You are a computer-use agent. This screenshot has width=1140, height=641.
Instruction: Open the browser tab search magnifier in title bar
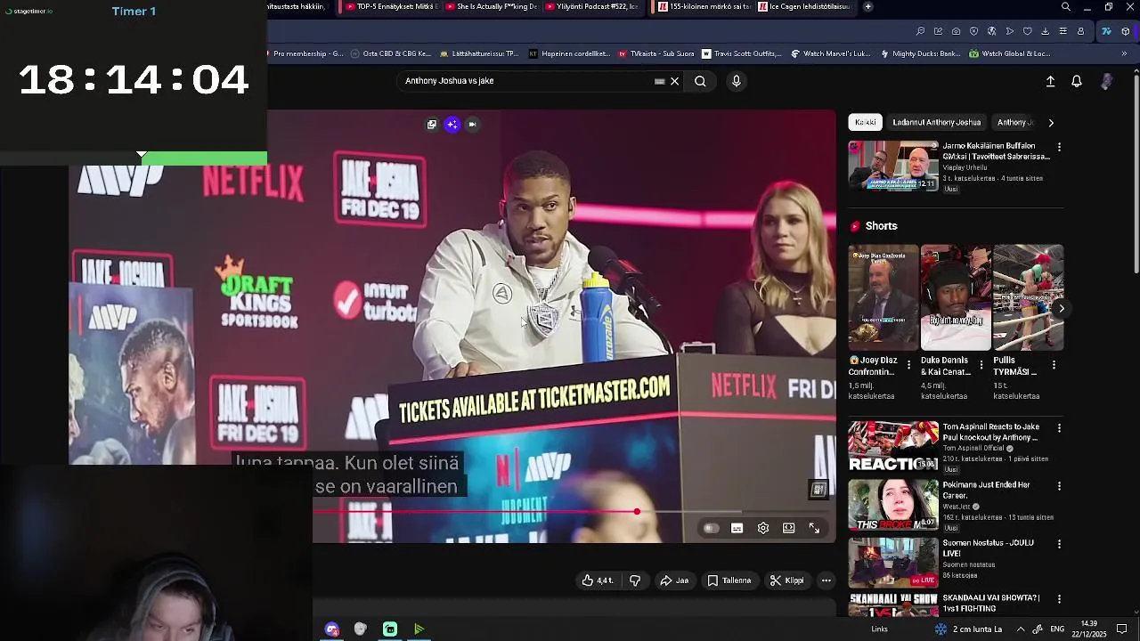[1066, 6]
